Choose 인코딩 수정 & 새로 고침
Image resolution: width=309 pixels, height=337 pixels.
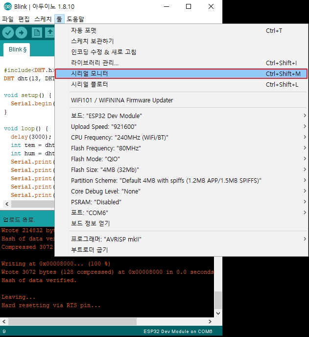[x=181, y=52]
